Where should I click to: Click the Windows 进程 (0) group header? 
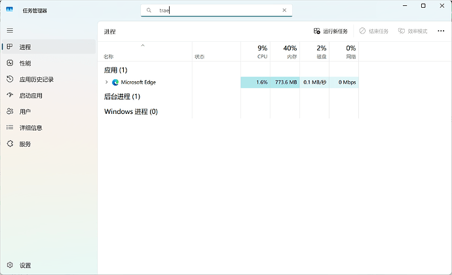(x=131, y=111)
